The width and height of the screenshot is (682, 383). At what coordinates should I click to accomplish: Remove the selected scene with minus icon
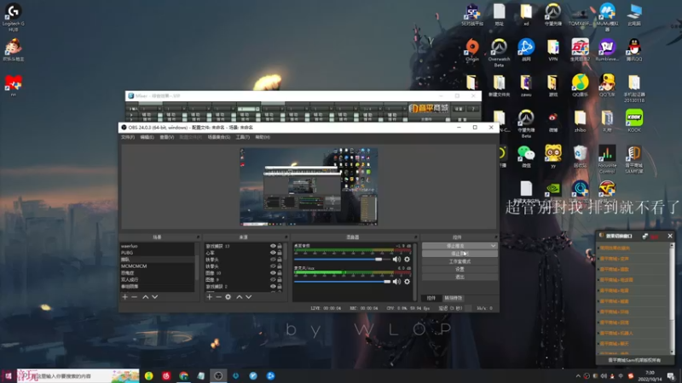pos(135,297)
